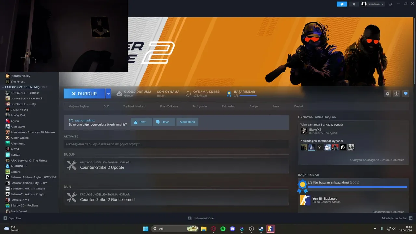Open the announcements megaphone icon

point(342,4)
